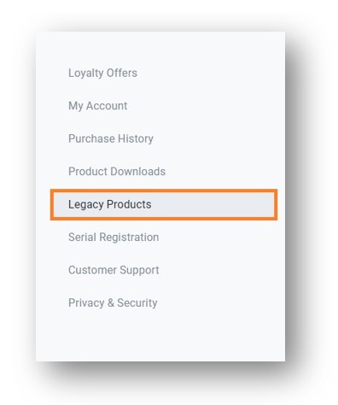Go to My Account
Image resolution: width=338 pixels, height=405 pixels.
(x=98, y=106)
